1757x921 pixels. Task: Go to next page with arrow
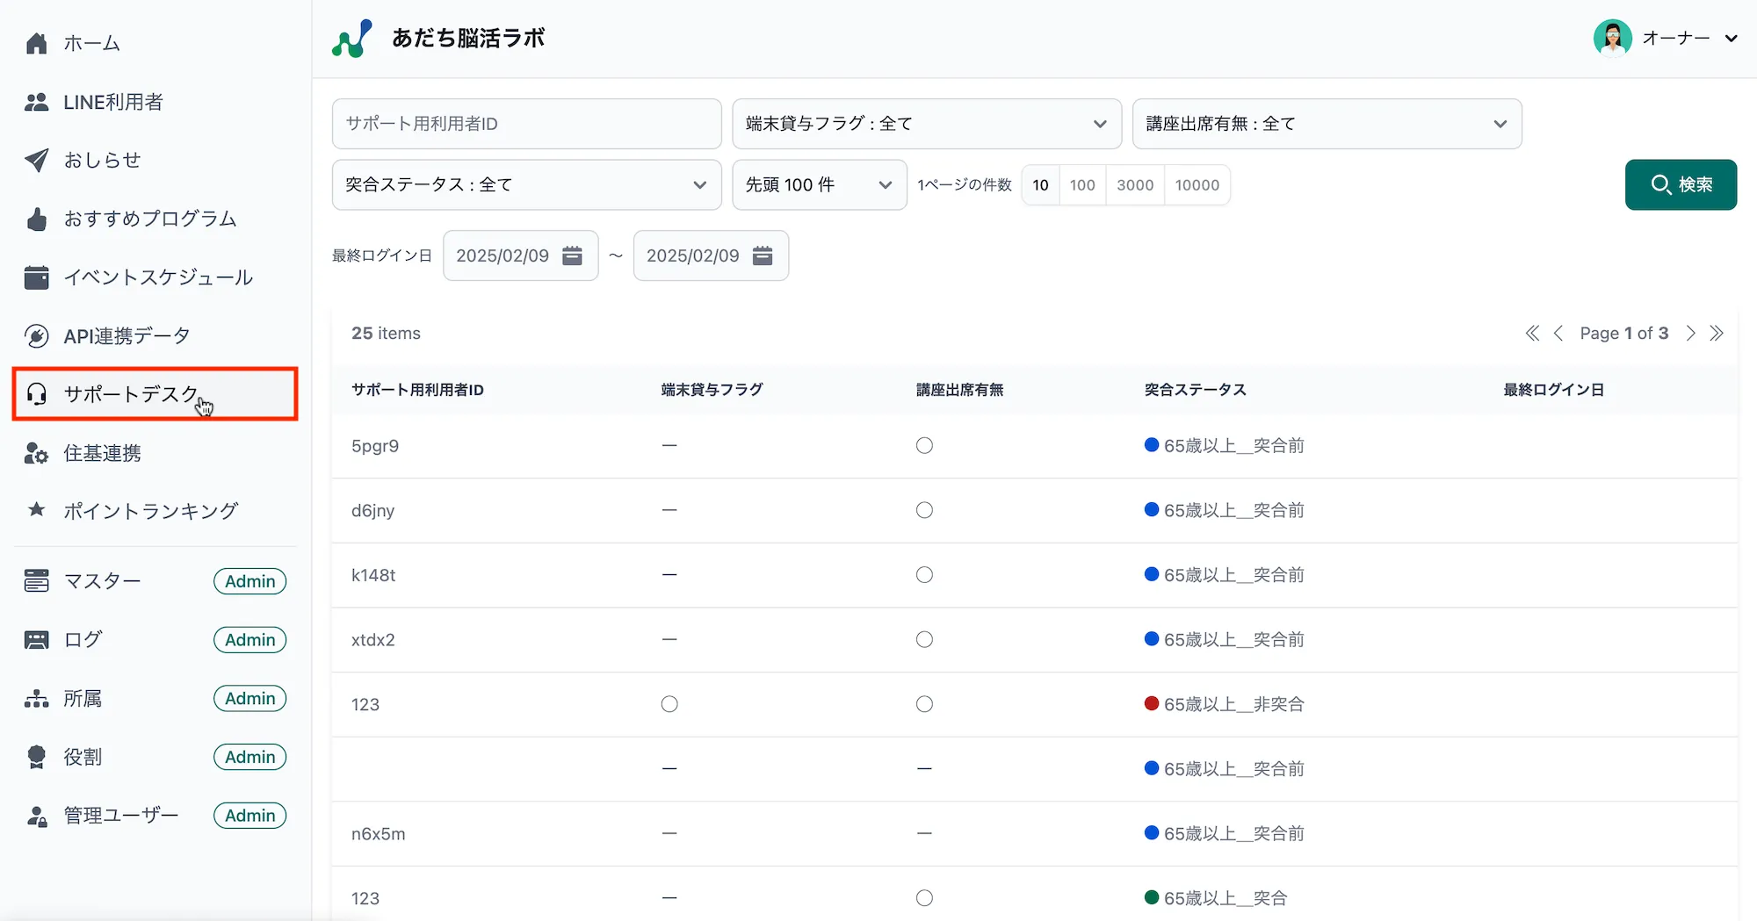click(x=1690, y=333)
